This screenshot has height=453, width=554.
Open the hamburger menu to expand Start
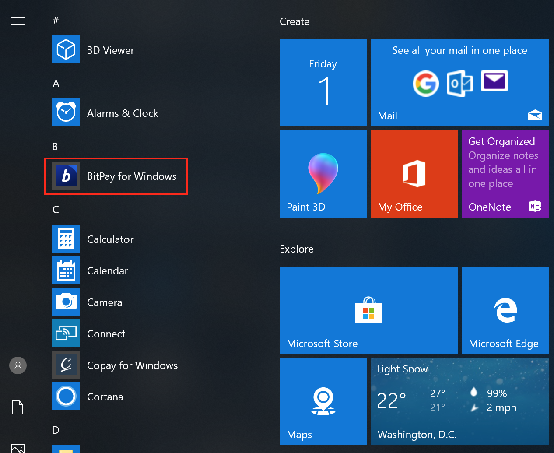pos(18,21)
